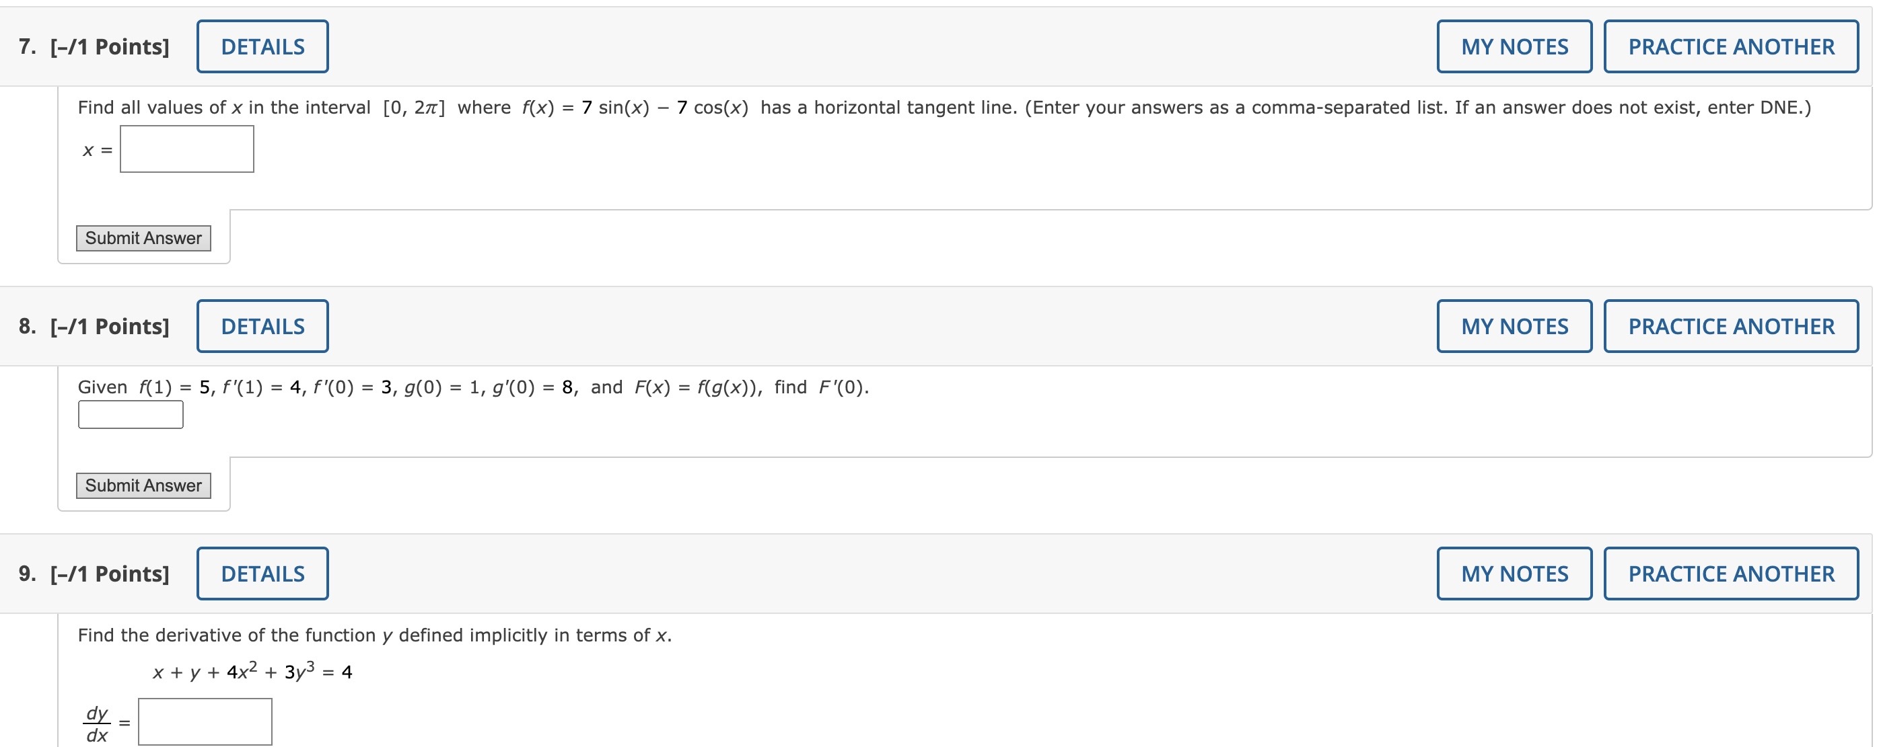The image size is (1879, 747).
Task: Click MY NOTES on problem 9
Action: click(x=1513, y=573)
